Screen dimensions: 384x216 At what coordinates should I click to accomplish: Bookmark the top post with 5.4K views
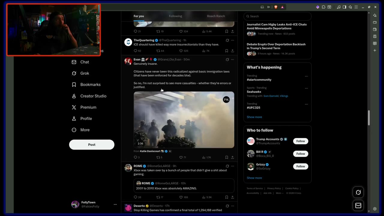226,31
